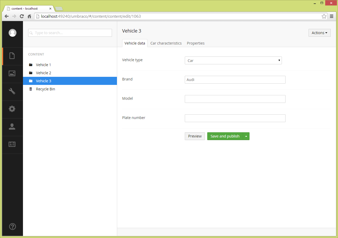The image size is (338, 238).
Task: Expand Save and publish arrow options
Action: (246, 136)
